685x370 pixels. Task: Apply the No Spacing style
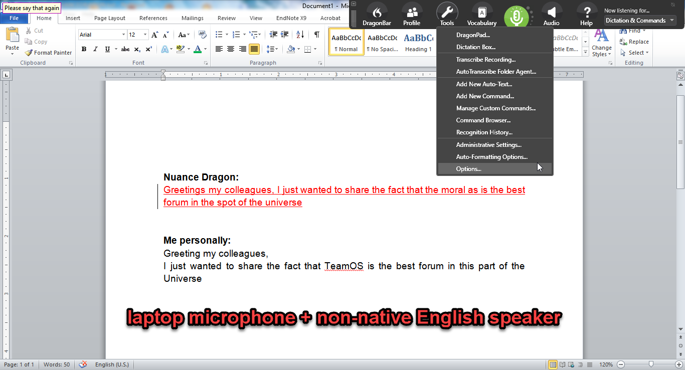pyautogui.click(x=382, y=42)
